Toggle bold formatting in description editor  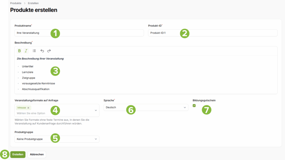19,51
